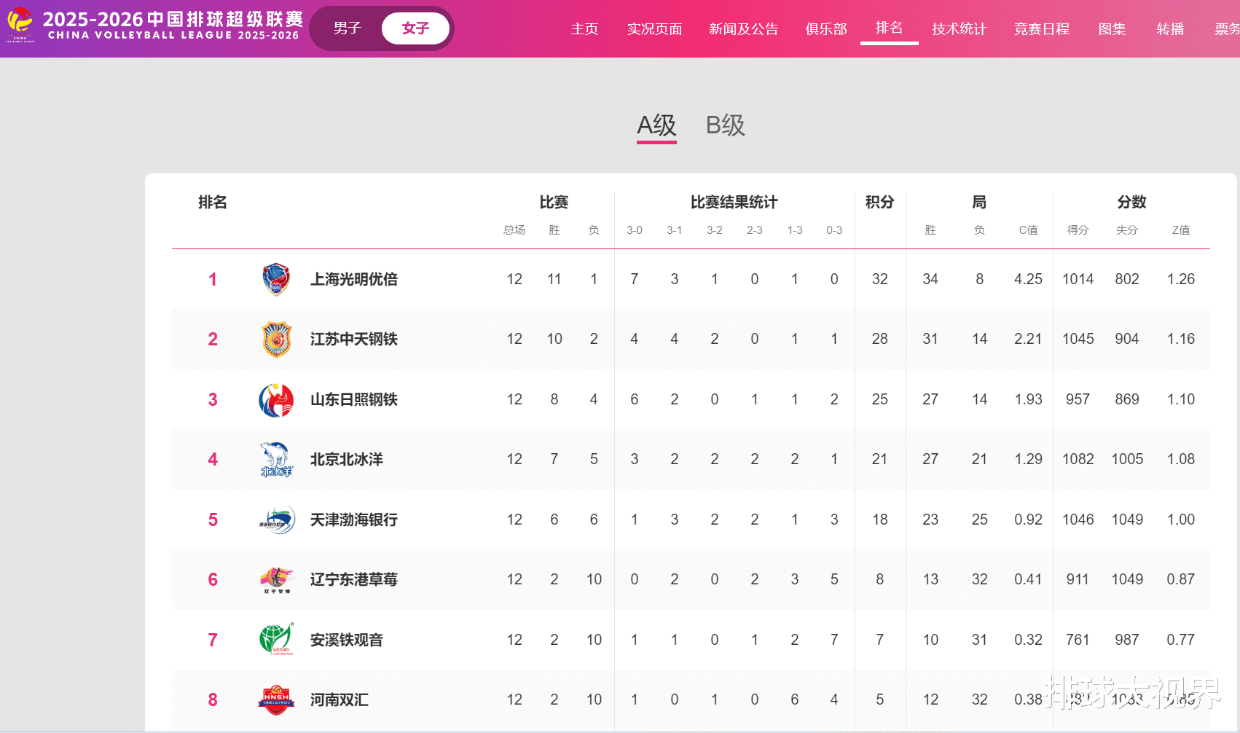Click the 俱乐部 navigation link
This screenshot has height=733, width=1240.
point(826,29)
